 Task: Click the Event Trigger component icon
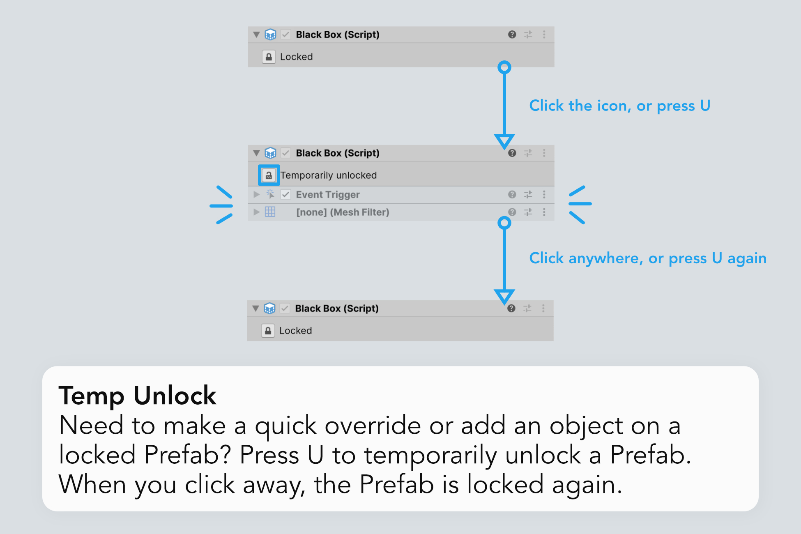coord(270,194)
